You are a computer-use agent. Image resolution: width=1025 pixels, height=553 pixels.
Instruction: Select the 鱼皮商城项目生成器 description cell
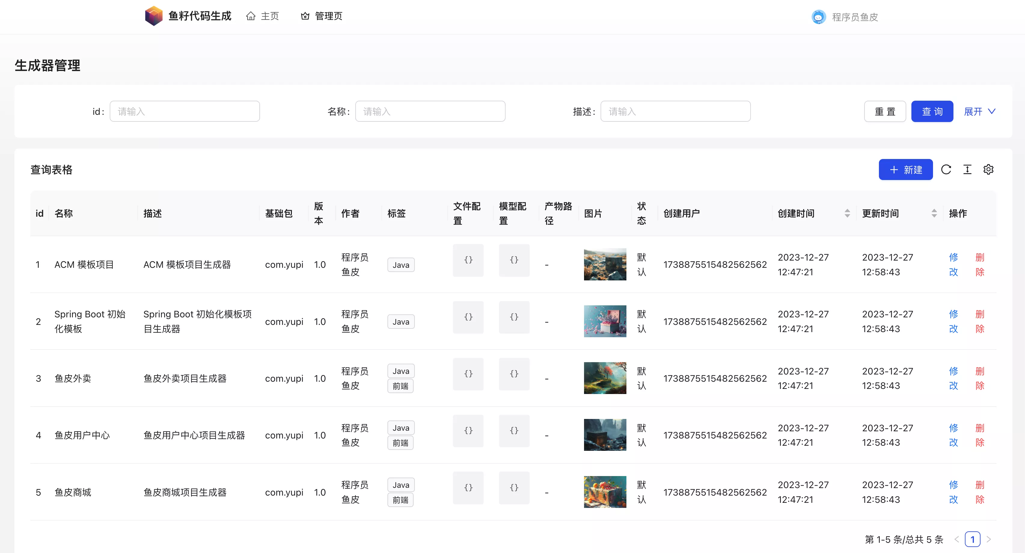185,493
